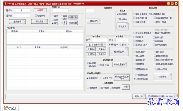Select the 红马 radio button
This screenshot has width=183, height=111.
tap(62, 19)
